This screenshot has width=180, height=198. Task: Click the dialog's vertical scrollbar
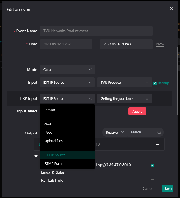tap(178, 81)
